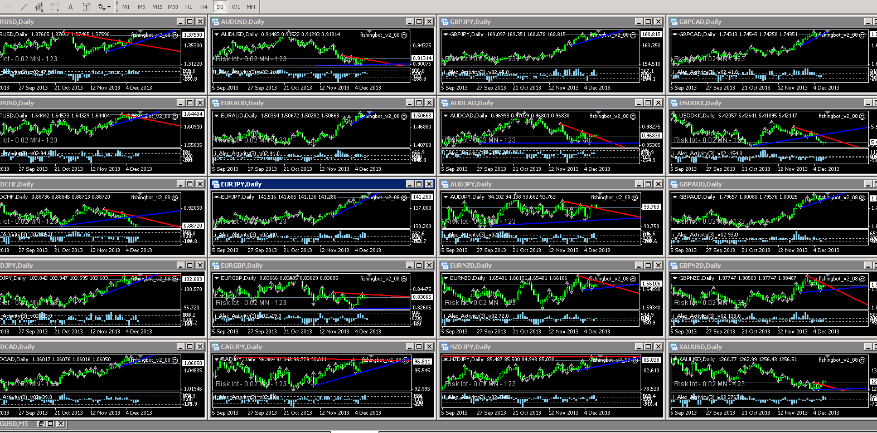Click the CADJPY,Daily chart window icon

click(216, 347)
